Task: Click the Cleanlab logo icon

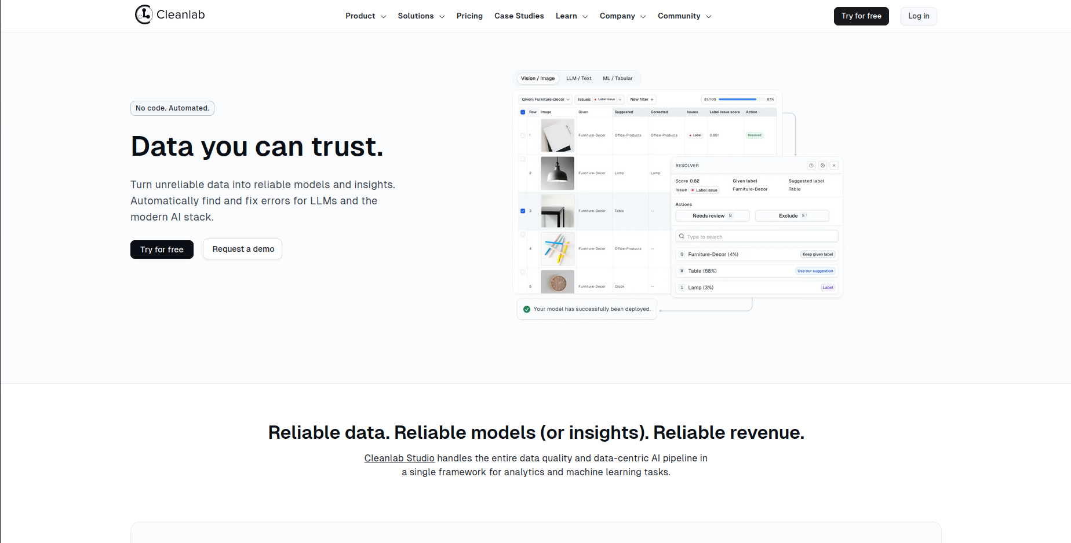Action: 144,14
